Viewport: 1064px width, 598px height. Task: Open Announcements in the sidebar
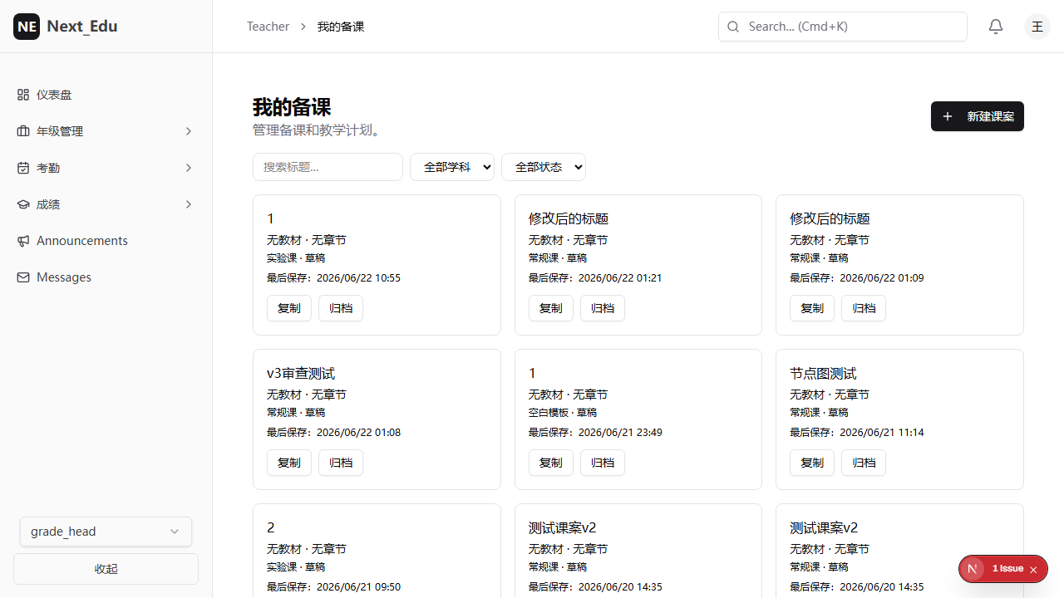point(106,241)
